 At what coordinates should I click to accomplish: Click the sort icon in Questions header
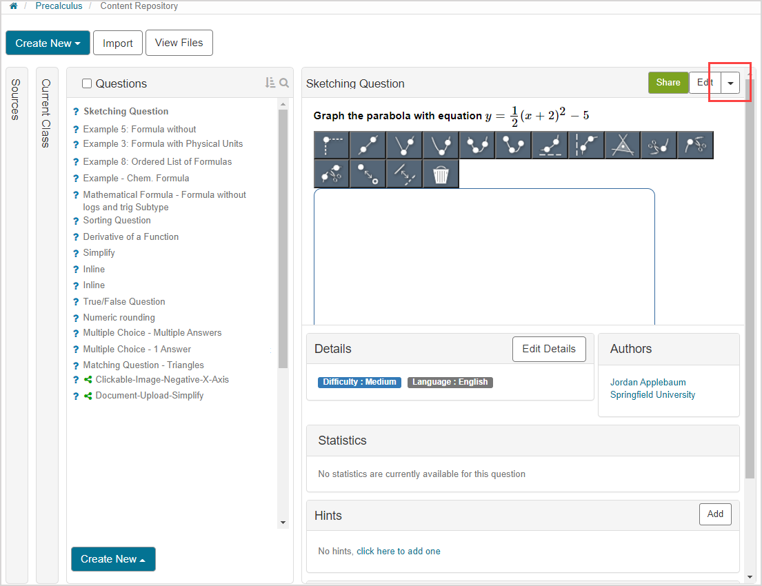click(270, 83)
